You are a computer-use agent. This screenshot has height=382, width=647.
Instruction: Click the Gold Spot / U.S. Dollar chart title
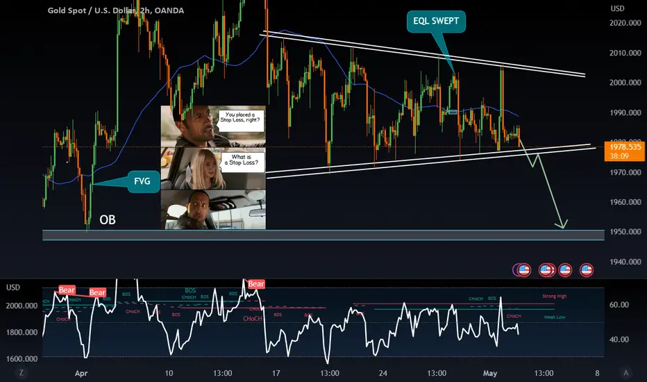(x=115, y=10)
